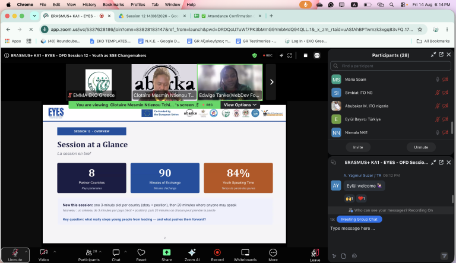Open Control Center in macOS menu bar

tap(403, 5)
